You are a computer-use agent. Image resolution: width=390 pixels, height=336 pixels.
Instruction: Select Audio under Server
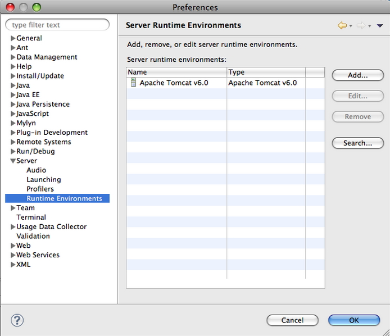pos(36,170)
